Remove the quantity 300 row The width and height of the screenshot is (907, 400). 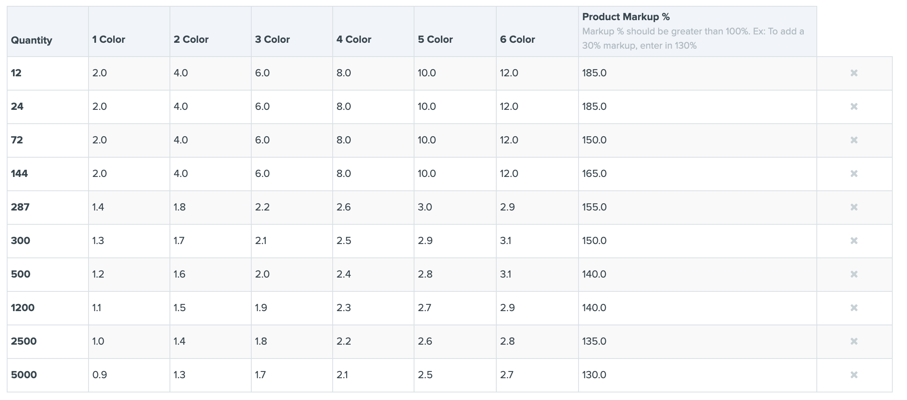(854, 241)
